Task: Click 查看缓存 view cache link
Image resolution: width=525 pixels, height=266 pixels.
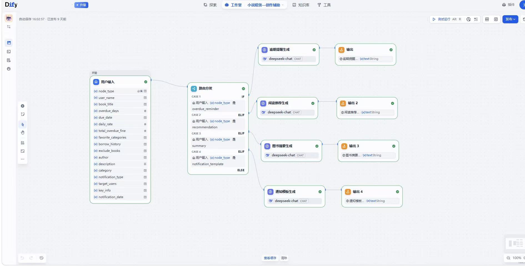Action: coord(270,258)
